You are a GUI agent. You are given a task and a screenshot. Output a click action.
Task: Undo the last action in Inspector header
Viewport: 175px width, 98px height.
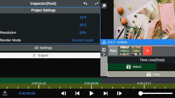tap(85, 4)
